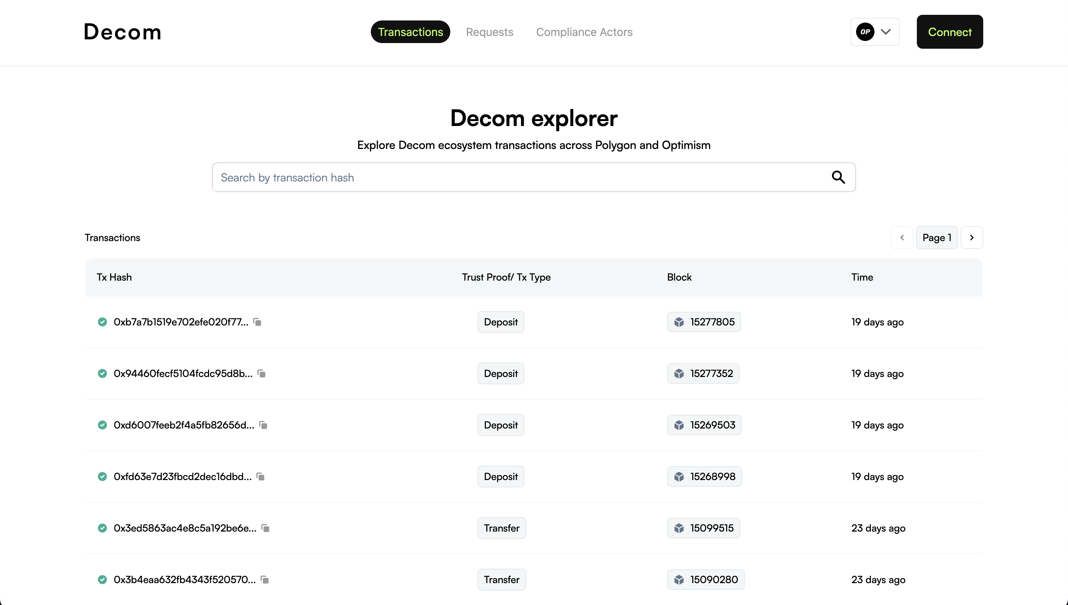Open block 15090280 badge
The width and height of the screenshot is (1068, 605).
(706, 580)
